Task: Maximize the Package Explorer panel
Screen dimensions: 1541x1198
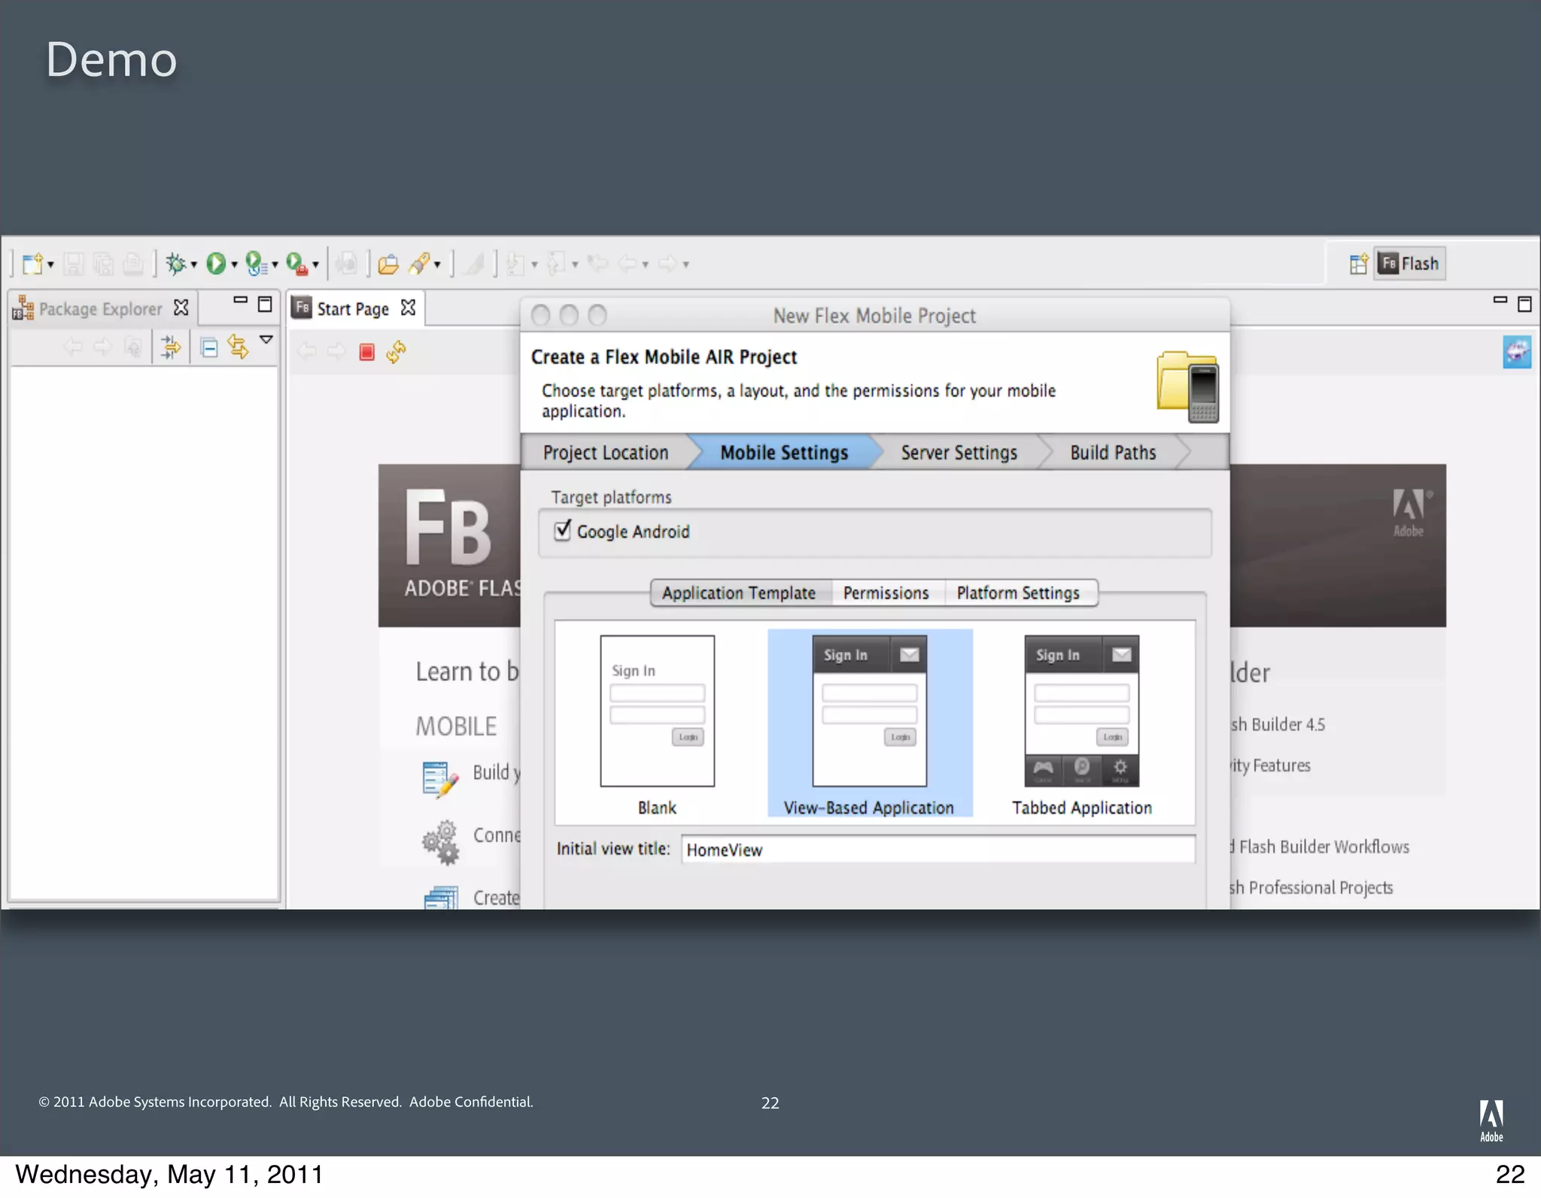Action: [x=265, y=304]
